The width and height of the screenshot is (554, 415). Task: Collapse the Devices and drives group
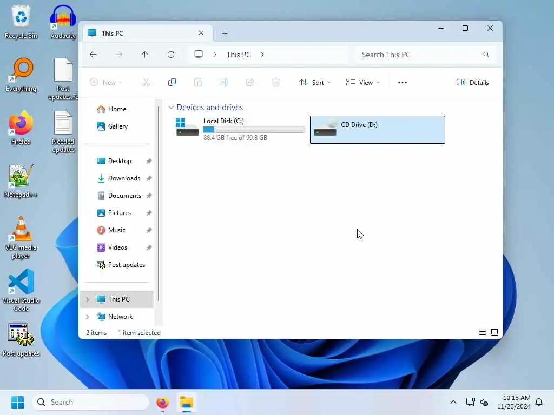pos(171,108)
